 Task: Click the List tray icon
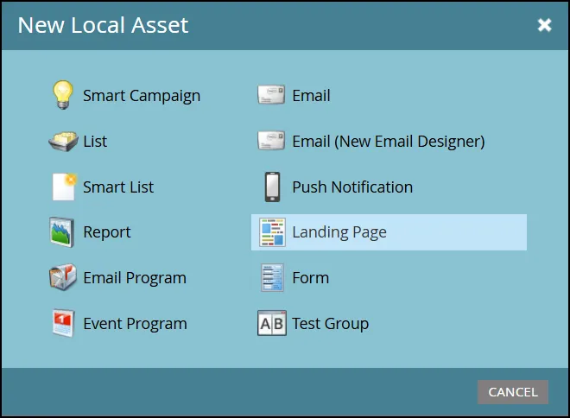[63, 142]
